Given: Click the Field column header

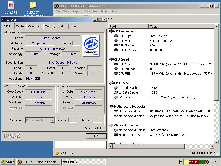Looking at the screenshot, I should [128, 26].
